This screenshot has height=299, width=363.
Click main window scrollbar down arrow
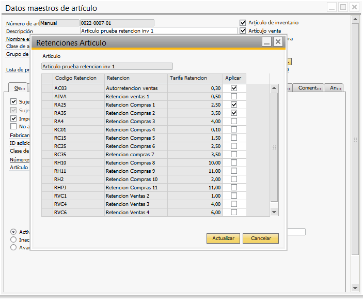(x=355, y=288)
